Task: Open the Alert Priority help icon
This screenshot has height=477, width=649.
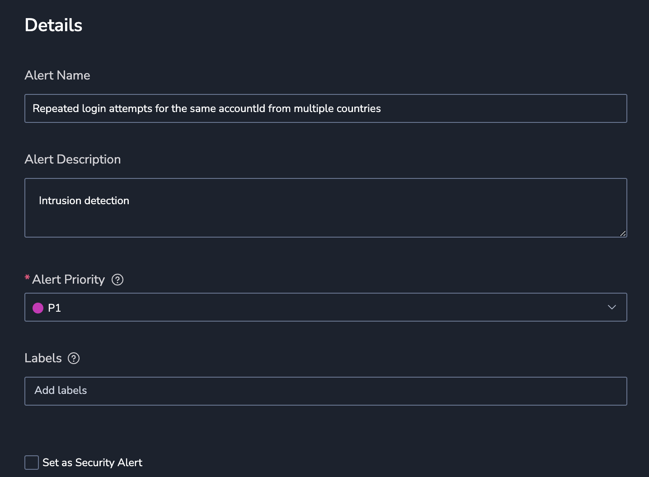Action: coord(118,280)
